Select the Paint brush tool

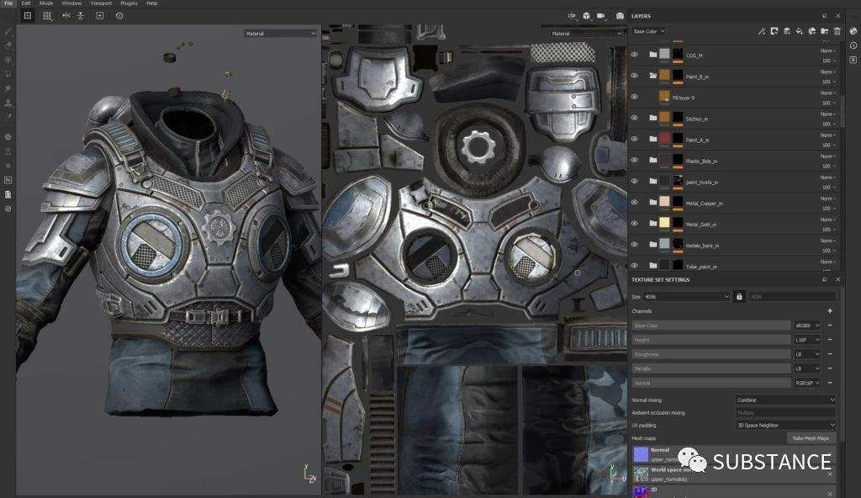[x=8, y=31]
